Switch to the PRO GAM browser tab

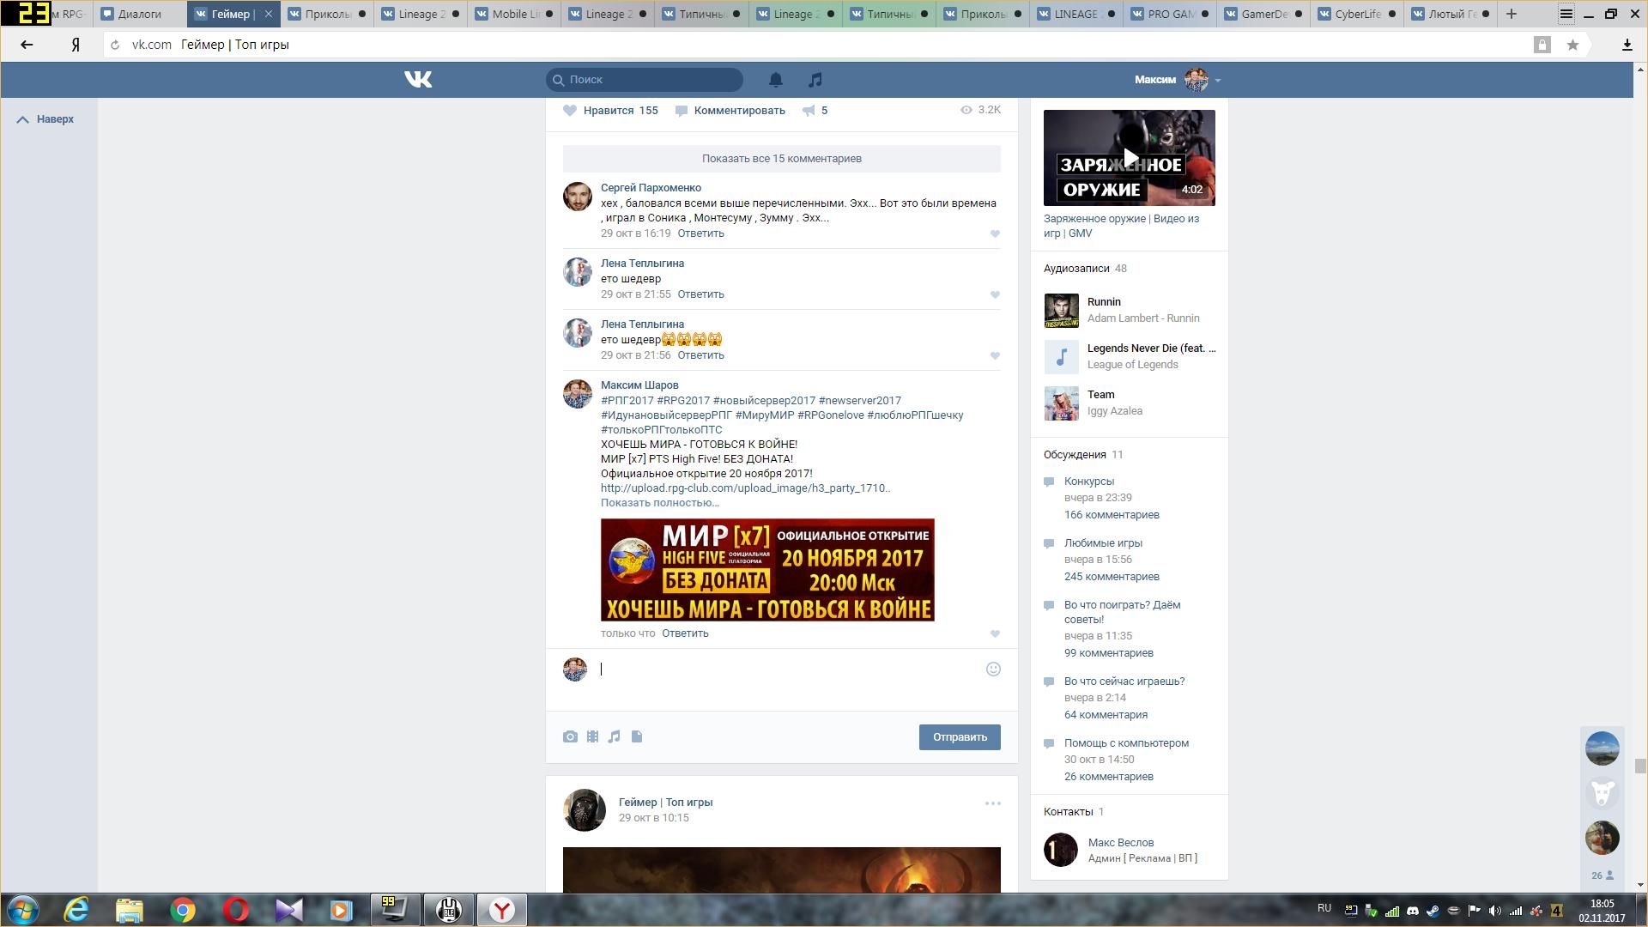coord(1170,14)
